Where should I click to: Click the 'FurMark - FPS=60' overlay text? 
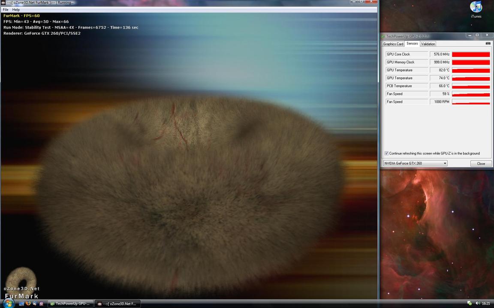[21, 16]
